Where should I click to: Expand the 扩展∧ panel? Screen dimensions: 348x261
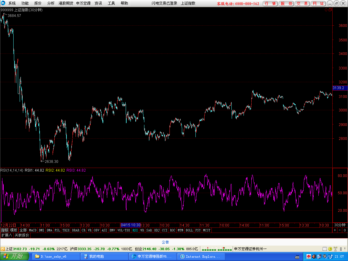(7, 235)
